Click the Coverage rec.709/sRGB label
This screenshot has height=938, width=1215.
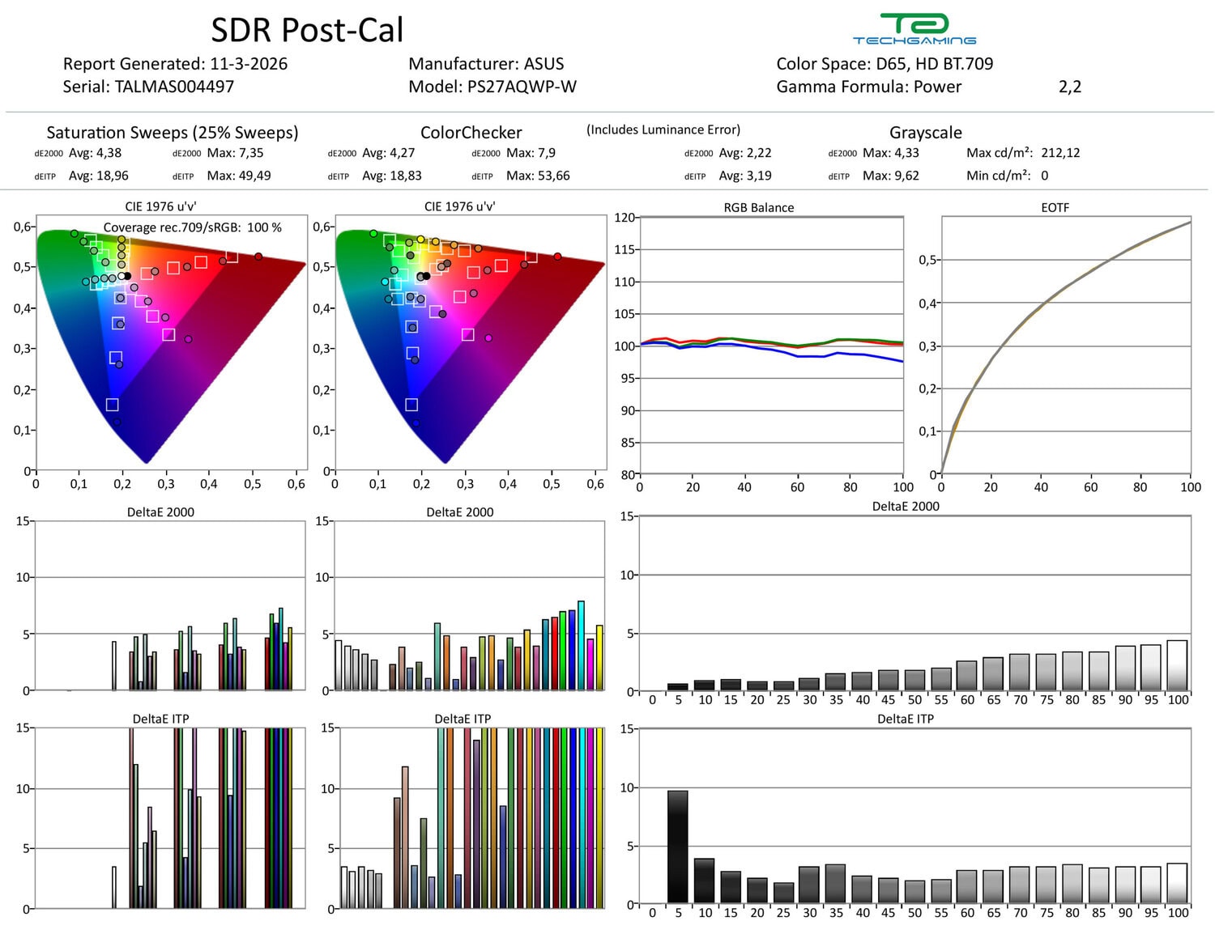coord(192,227)
